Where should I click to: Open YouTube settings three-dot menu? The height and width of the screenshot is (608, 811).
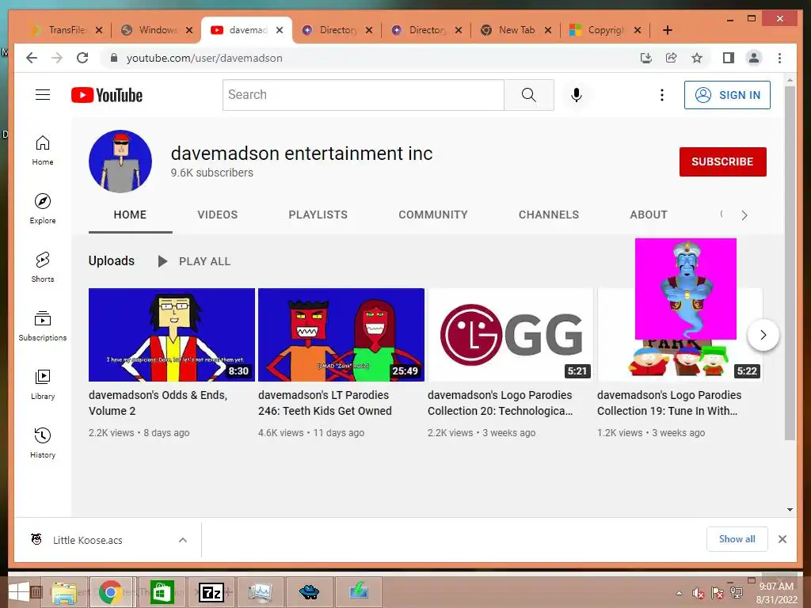coord(661,95)
